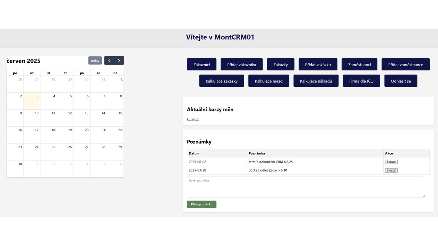The width and height of the screenshot is (438, 246).
Task: Click note text '30.3.25 odlet Zadar v 6:10'
Action: [268, 170]
